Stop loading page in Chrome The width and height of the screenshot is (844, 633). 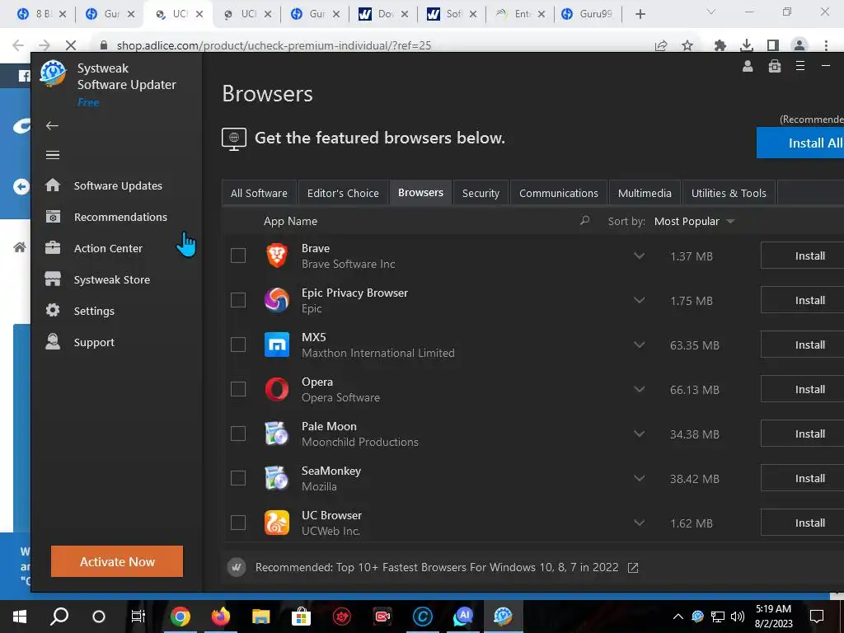pos(71,45)
